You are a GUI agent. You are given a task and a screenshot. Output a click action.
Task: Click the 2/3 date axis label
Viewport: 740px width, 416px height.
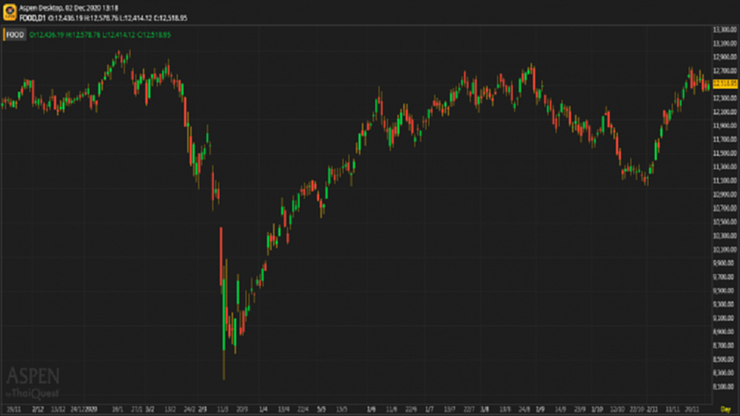click(203, 409)
